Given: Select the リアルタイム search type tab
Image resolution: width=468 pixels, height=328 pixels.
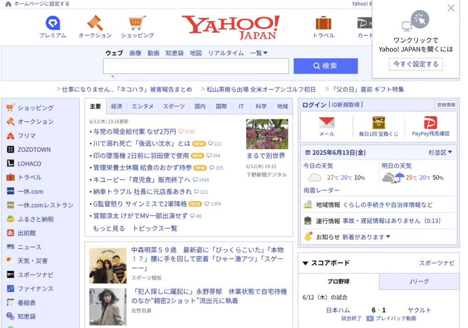Looking at the screenshot, I should coord(226,53).
